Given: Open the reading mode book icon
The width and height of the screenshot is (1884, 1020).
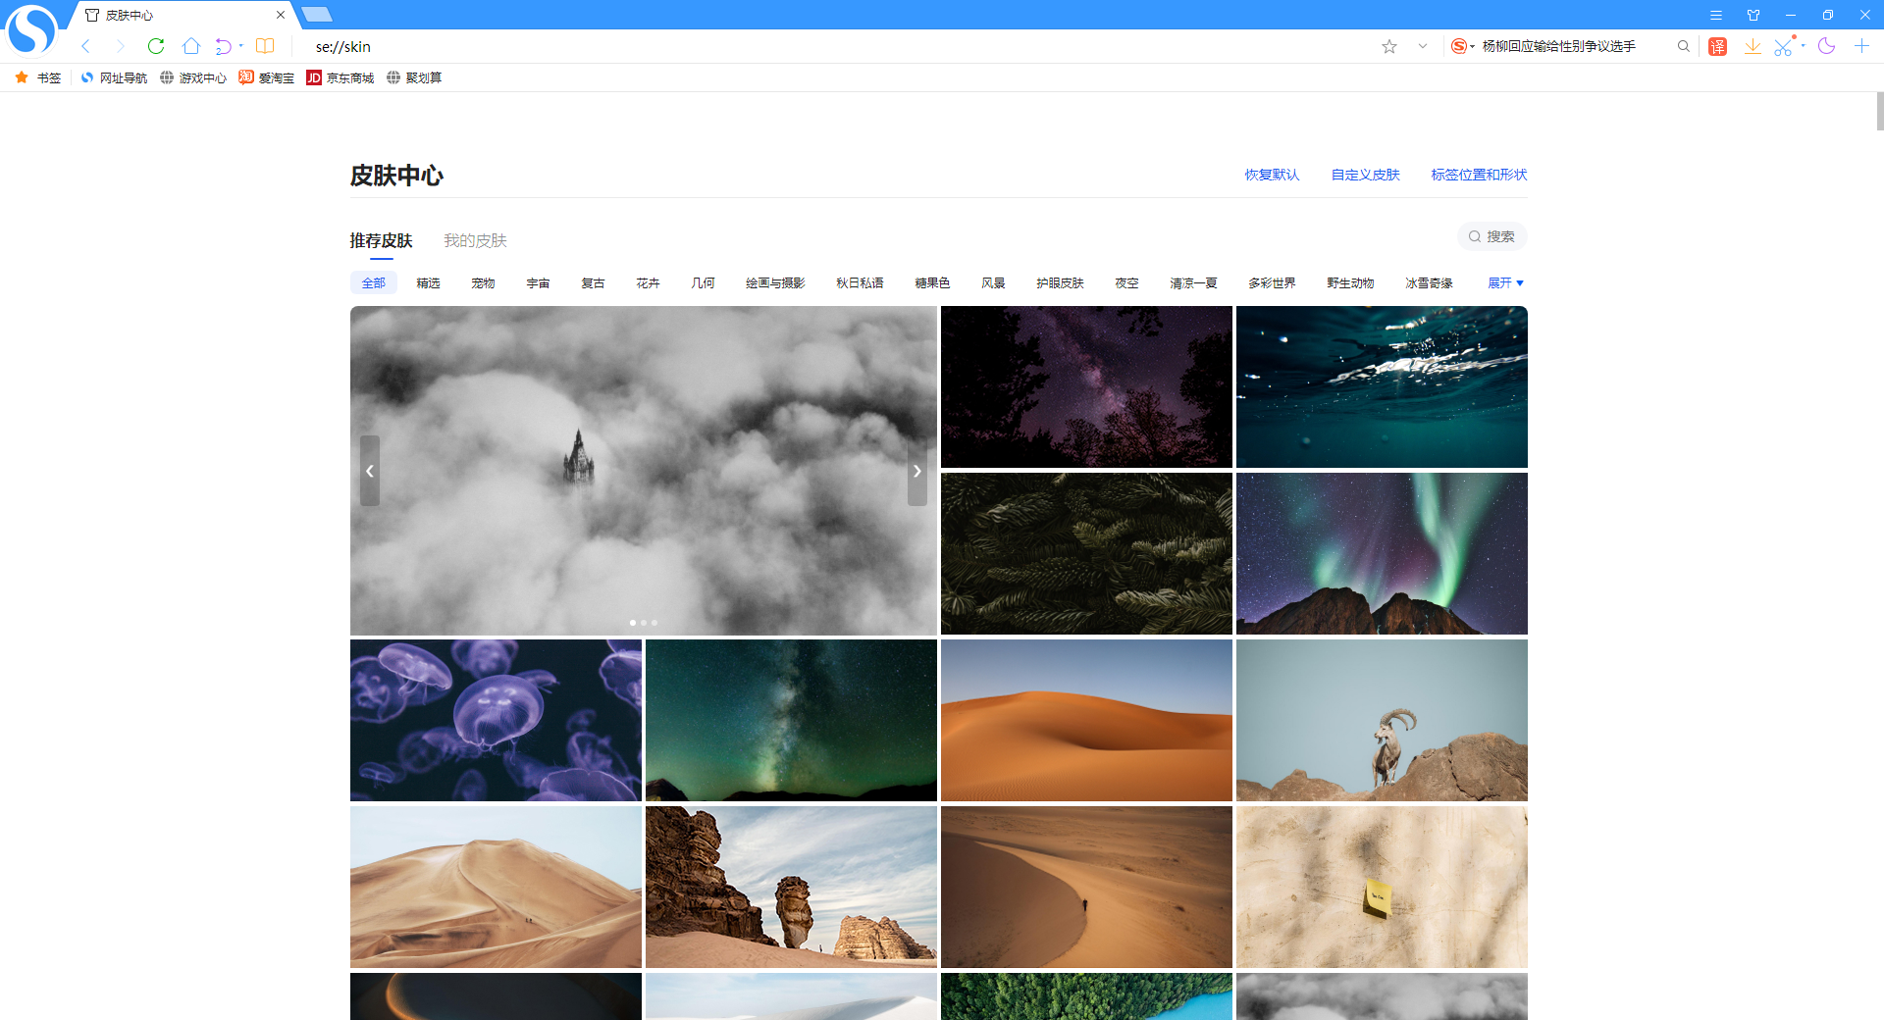Looking at the screenshot, I should tap(265, 46).
